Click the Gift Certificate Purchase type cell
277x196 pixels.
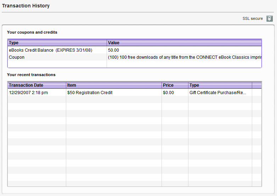tap(218, 93)
